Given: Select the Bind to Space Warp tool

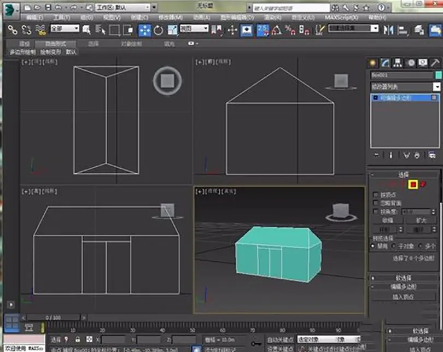Looking at the screenshot, I should (41, 30).
